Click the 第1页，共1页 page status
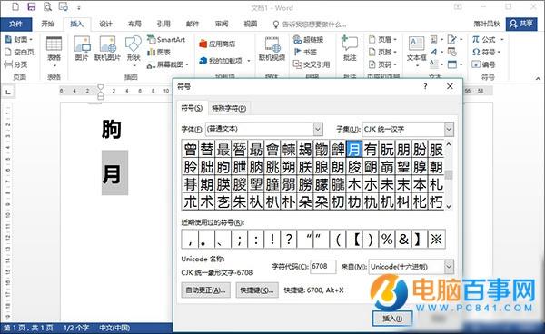The height and width of the screenshot is (334, 545). [28, 328]
